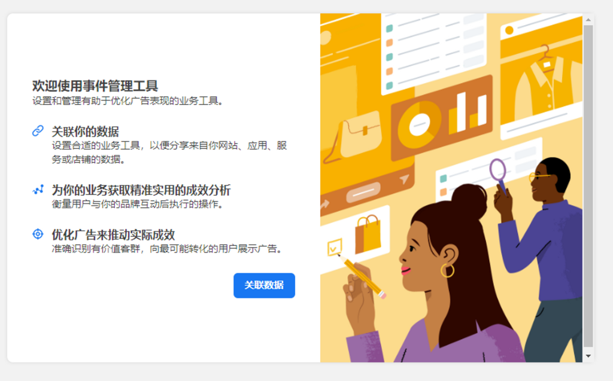Select the 欢迎使用事件管理工具 heading
This screenshot has width=613, height=381.
tap(95, 86)
